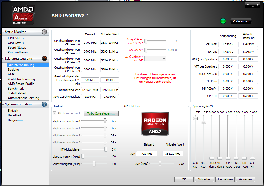
Task: Open GPU-Status page
Action: [16, 43]
